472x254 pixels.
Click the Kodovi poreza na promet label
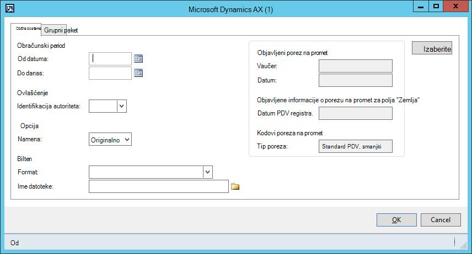pos(289,133)
